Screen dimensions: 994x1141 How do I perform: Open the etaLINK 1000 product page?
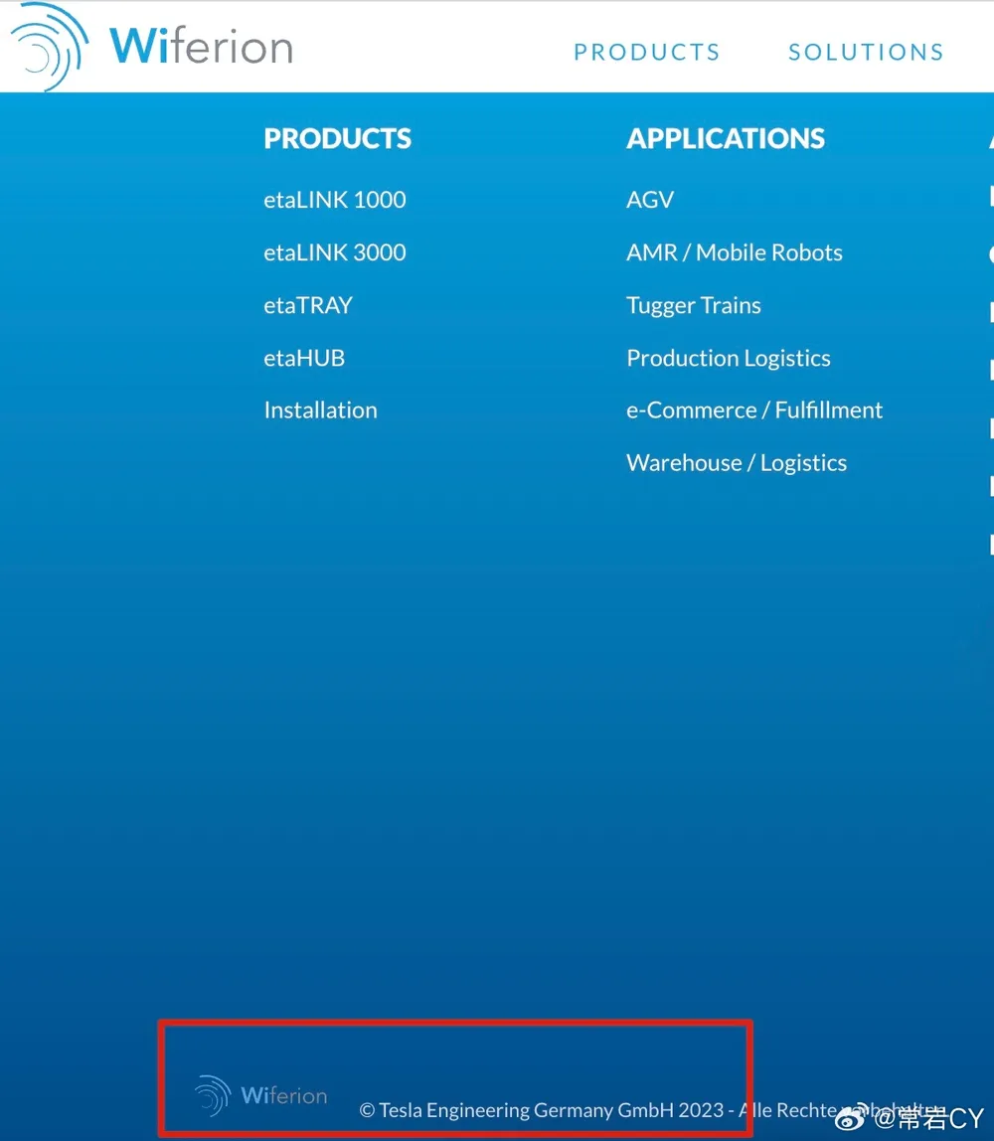tap(335, 200)
